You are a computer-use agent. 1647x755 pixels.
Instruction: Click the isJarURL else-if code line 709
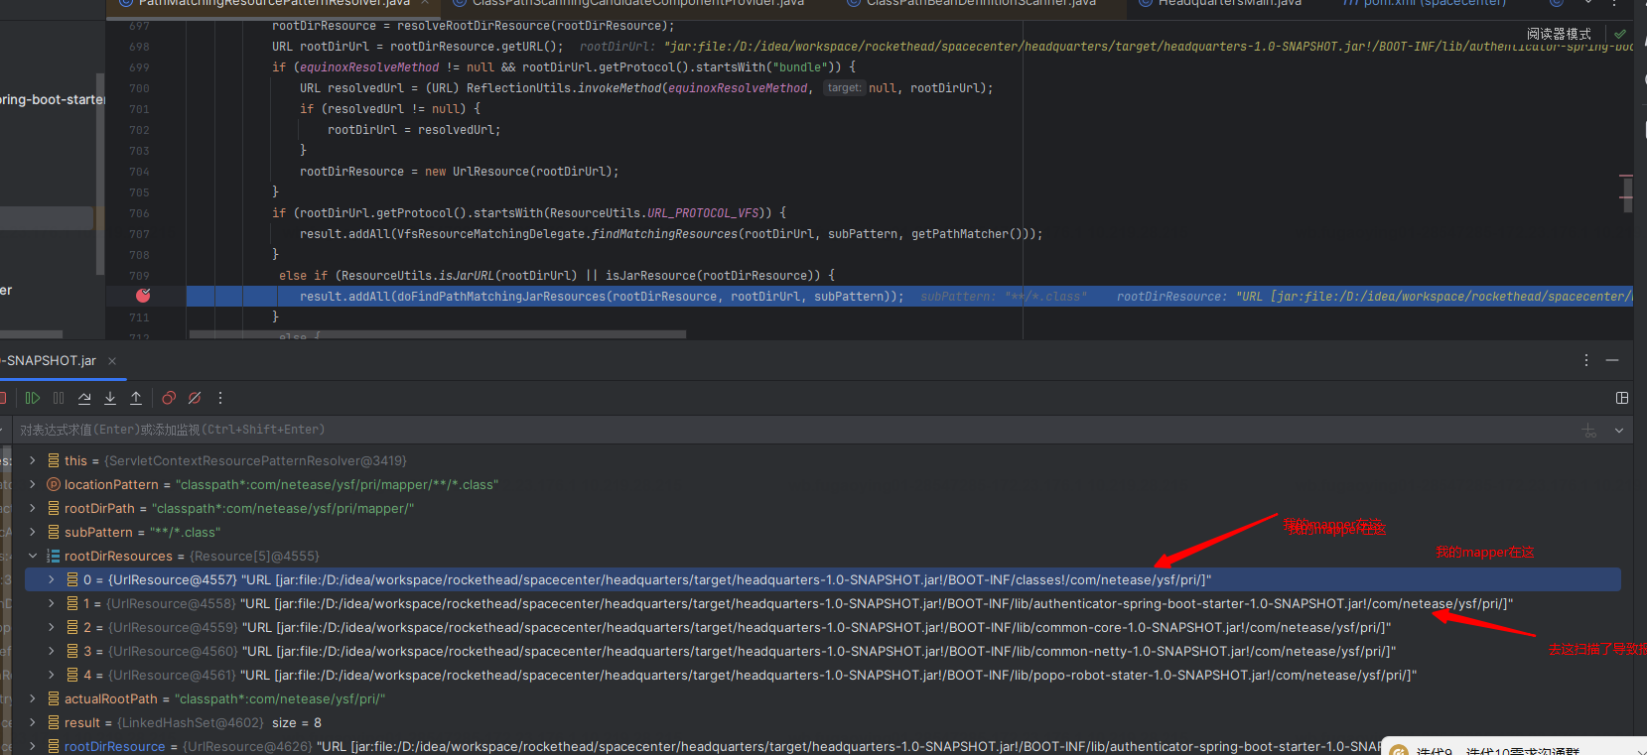pyautogui.click(x=557, y=276)
